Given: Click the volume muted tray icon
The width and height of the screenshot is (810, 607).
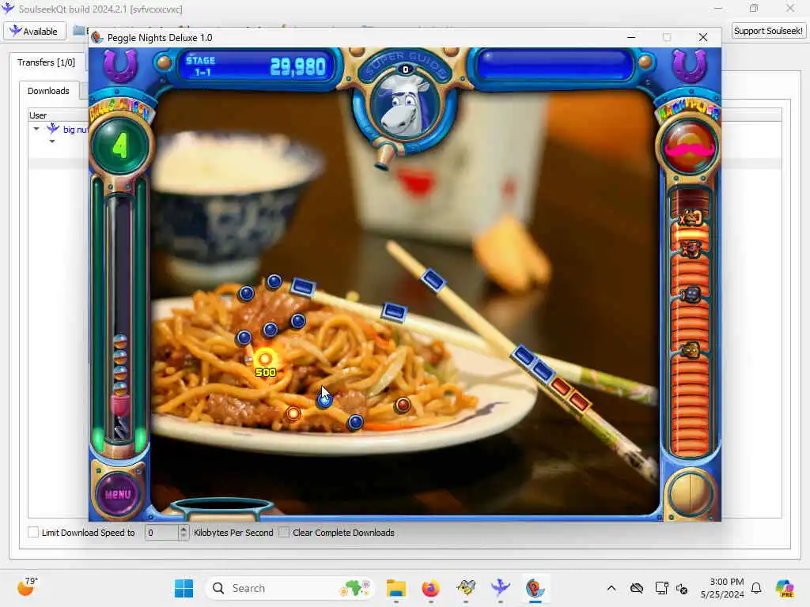Looking at the screenshot, I should (x=682, y=588).
